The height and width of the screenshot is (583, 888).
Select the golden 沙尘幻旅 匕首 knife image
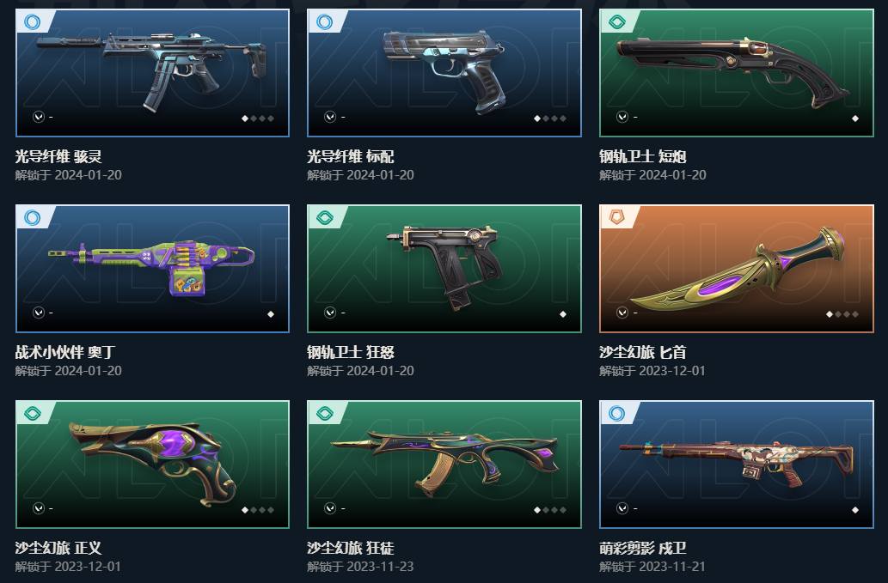click(x=743, y=270)
